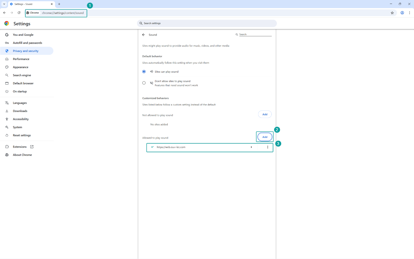
Task: Click the Search settings field
Action: (207, 23)
